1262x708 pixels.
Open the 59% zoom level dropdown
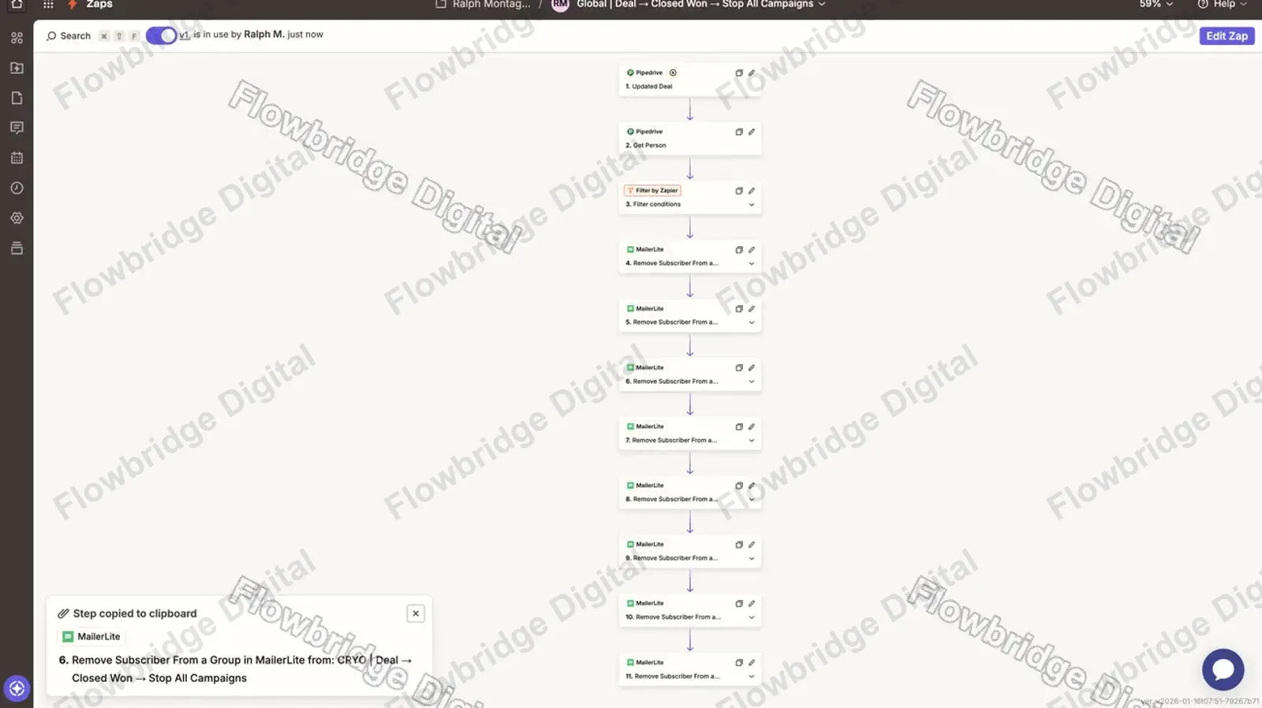1156,5
